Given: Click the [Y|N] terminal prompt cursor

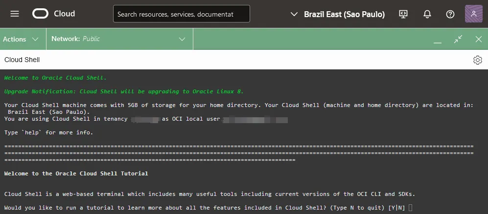Looking at the screenshot, I should click(x=411, y=208).
